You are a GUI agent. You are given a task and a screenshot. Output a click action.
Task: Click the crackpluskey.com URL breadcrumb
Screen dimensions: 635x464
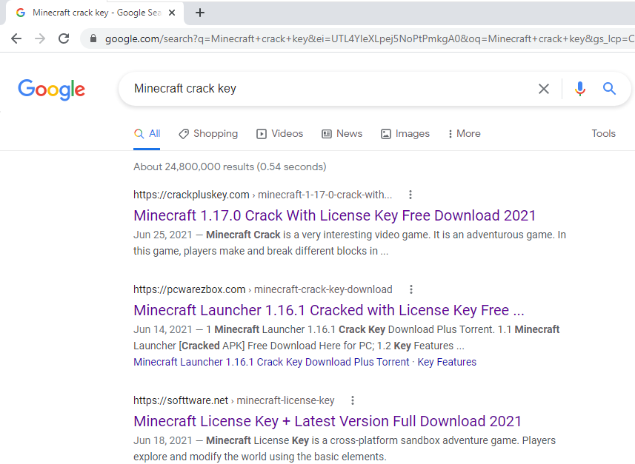pos(263,195)
